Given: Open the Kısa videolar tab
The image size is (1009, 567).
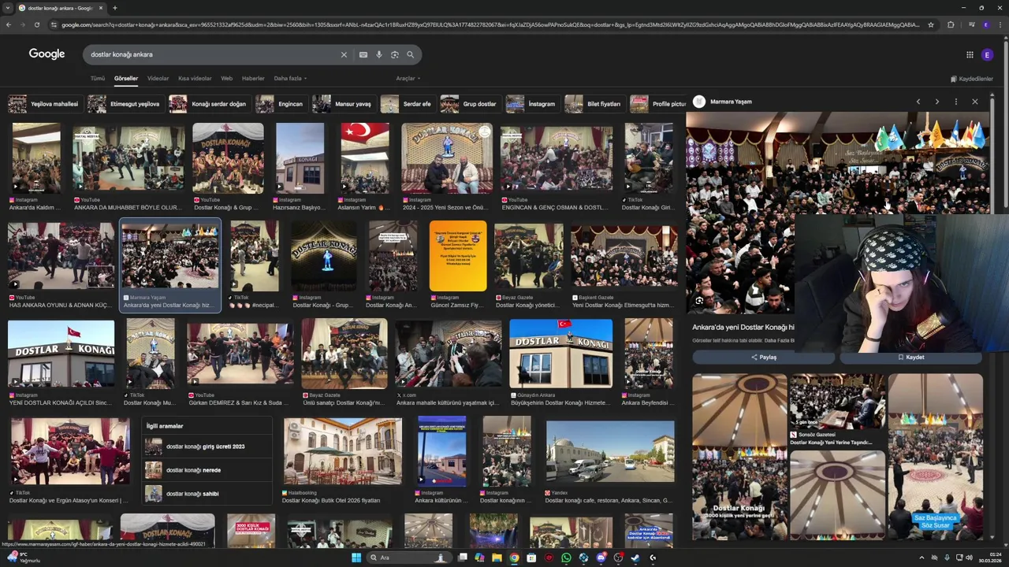Looking at the screenshot, I should coord(195,78).
